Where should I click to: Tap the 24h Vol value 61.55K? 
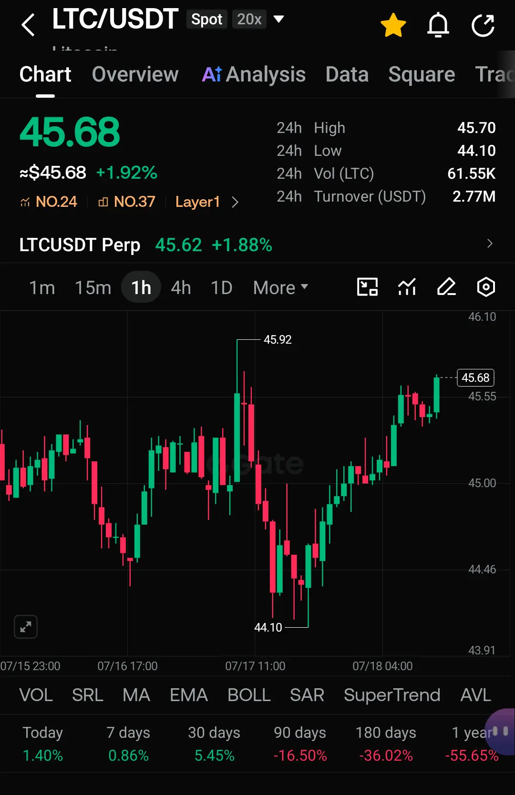coord(471,173)
